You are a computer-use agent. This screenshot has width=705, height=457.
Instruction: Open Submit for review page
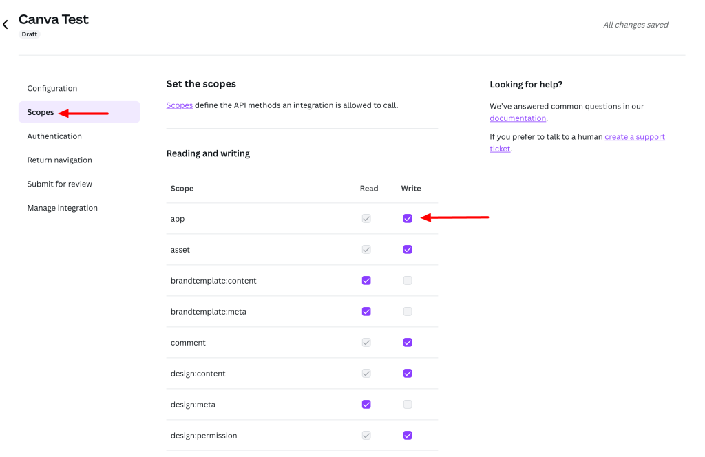[x=59, y=184]
